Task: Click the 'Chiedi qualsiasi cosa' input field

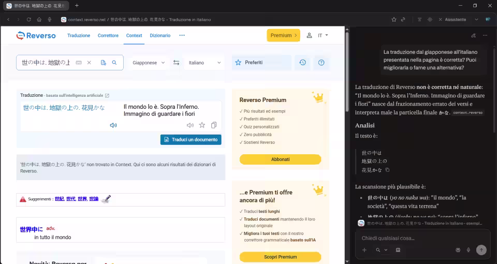Action: click(422, 238)
